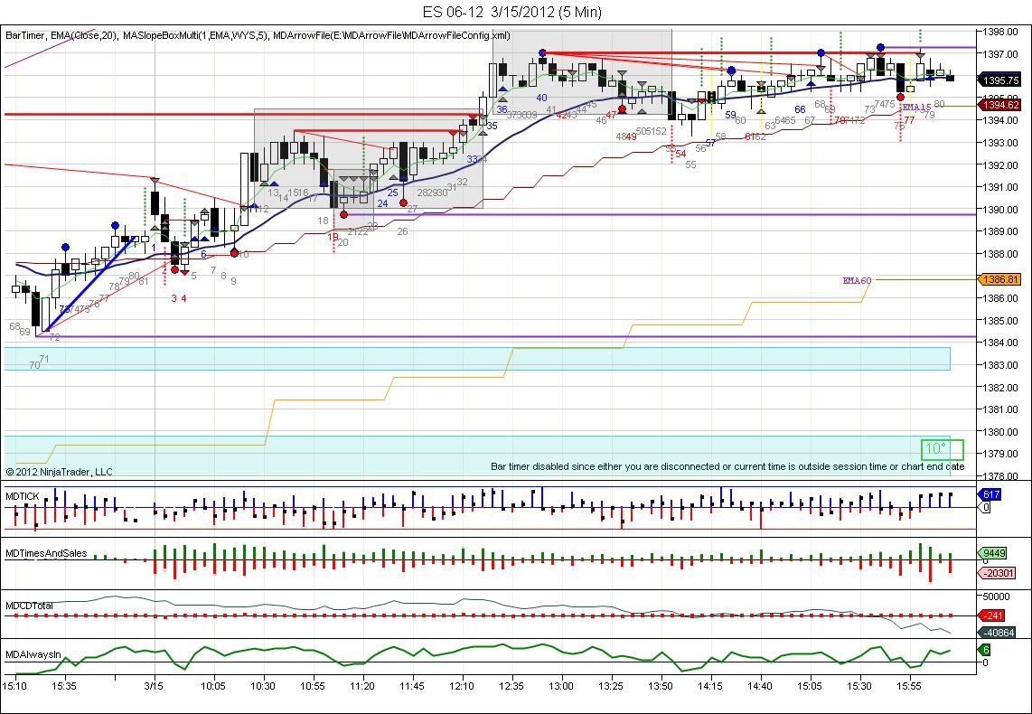
Task: Click the 10:05 time axis label
Action: click(x=213, y=686)
